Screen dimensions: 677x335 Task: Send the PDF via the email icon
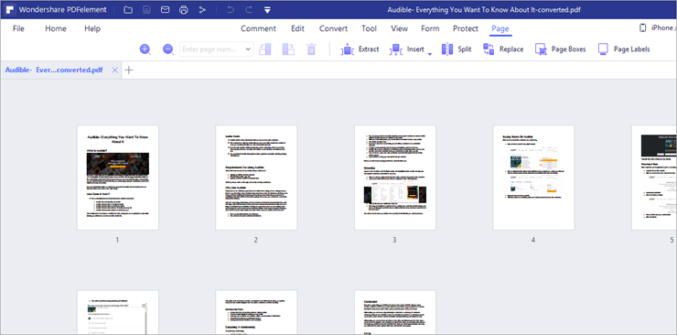click(x=165, y=10)
